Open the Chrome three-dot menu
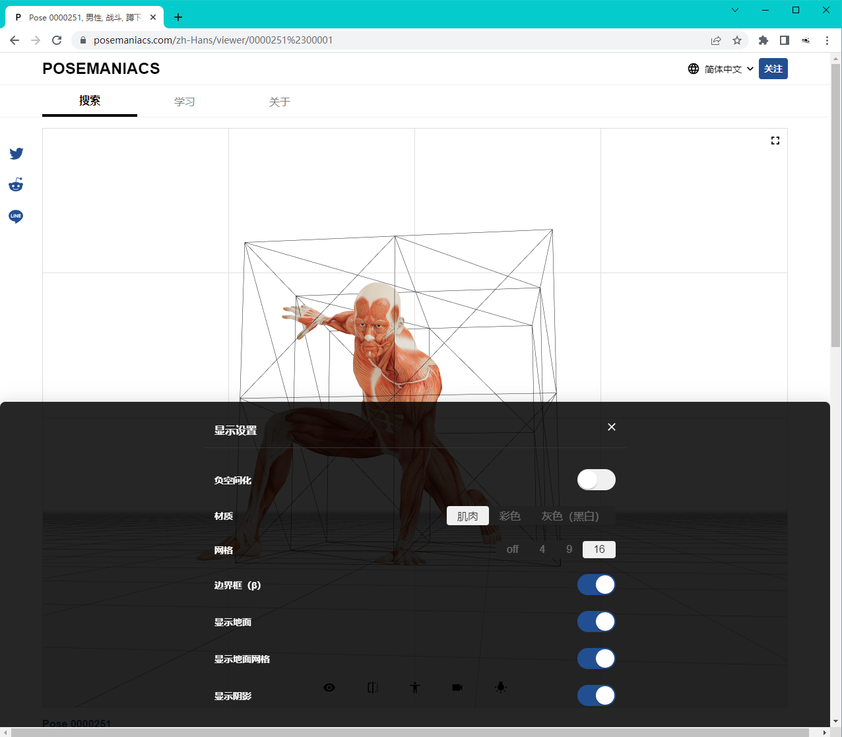This screenshot has height=737, width=842. pos(827,40)
